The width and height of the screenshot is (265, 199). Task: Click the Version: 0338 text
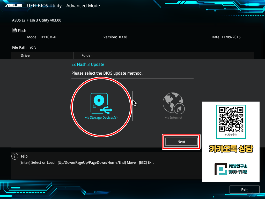tap(115, 37)
